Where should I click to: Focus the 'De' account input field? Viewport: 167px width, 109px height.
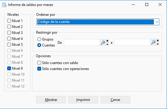point(82,42)
